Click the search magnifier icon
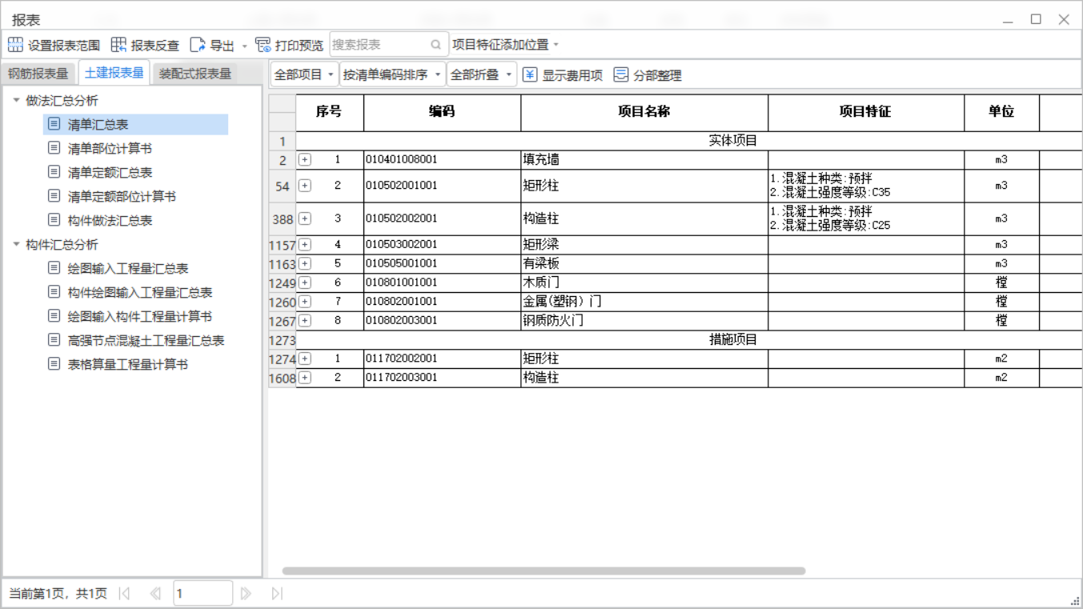 pyautogui.click(x=435, y=45)
